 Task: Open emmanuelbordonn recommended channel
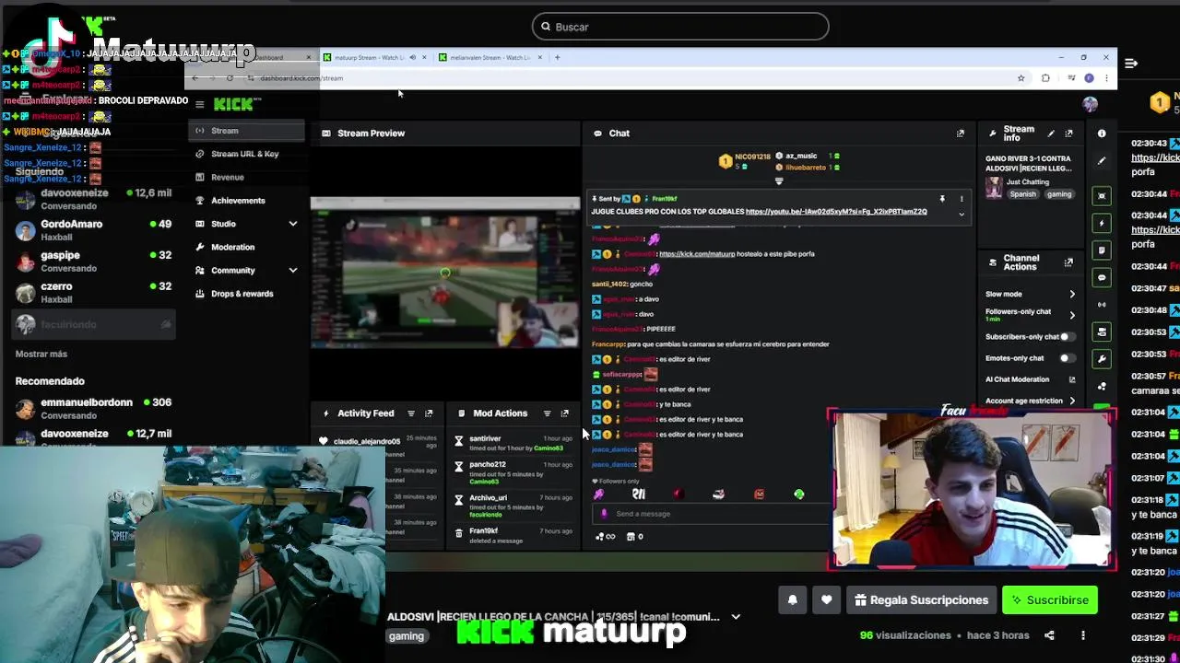92,409
